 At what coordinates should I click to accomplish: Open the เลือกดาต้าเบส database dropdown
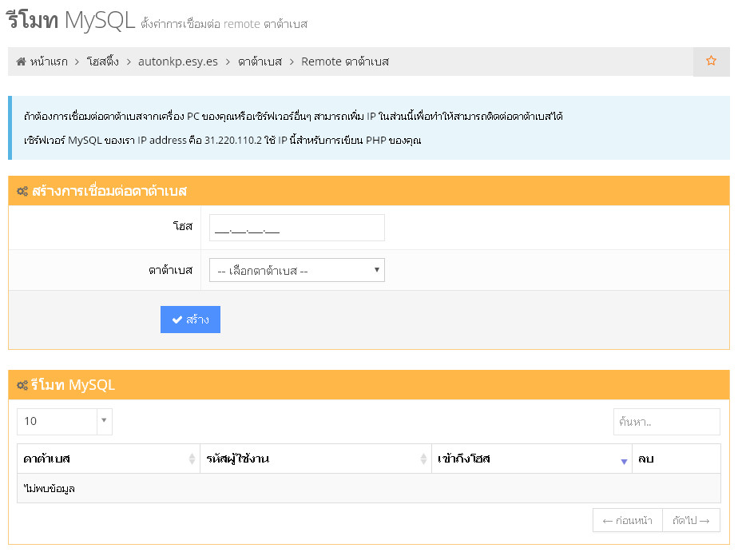click(x=296, y=270)
